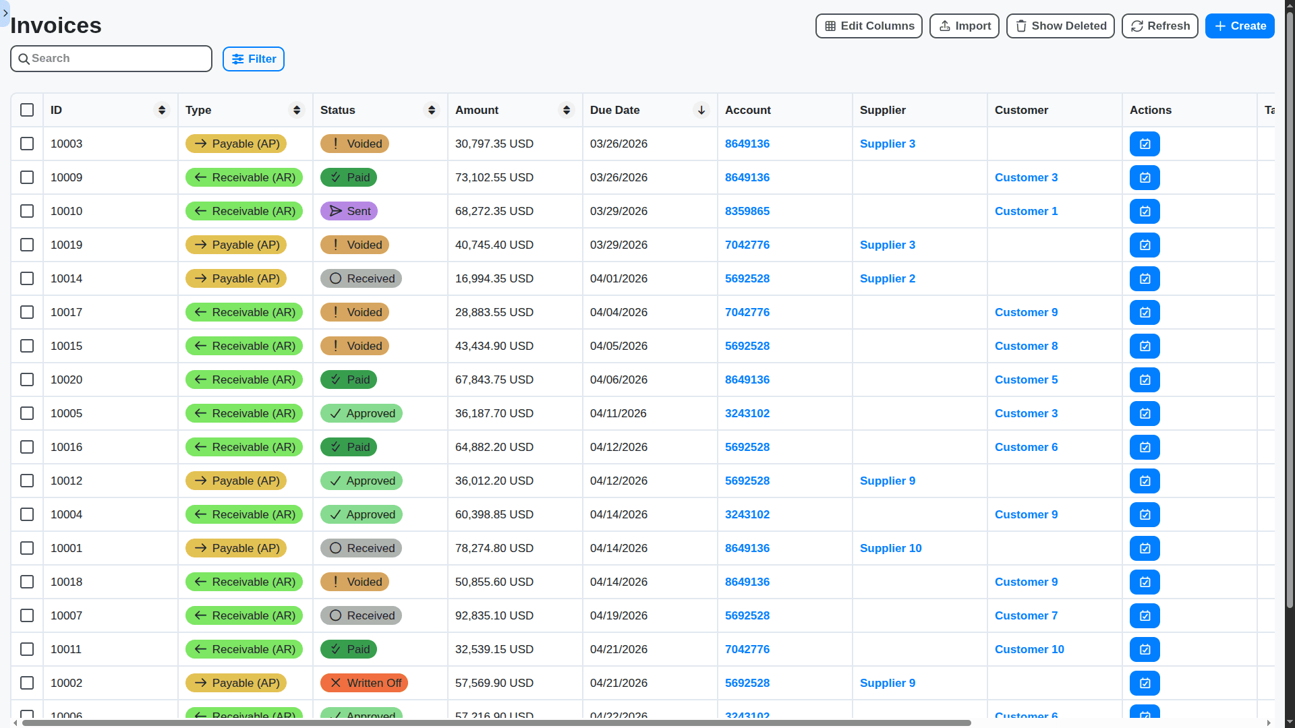1295x728 pixels.
Task: Toggle select-all checkbox in table header
Action: point(27,110)
